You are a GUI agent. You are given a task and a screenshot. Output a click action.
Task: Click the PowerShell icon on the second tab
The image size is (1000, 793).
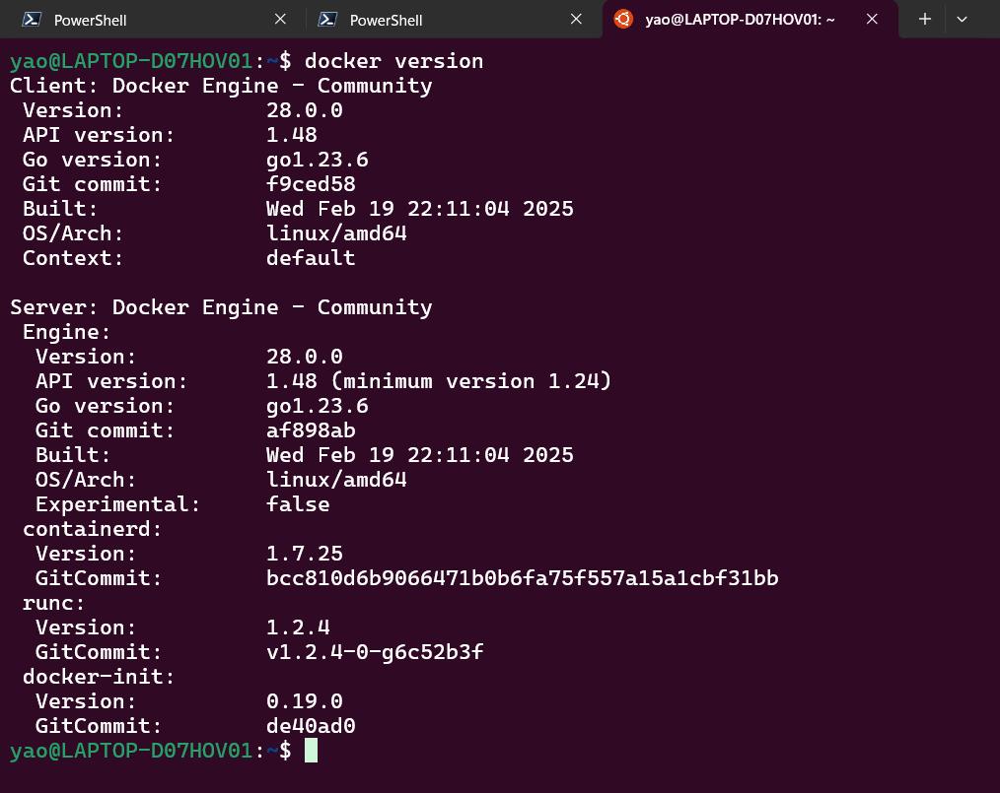[328, 19]
